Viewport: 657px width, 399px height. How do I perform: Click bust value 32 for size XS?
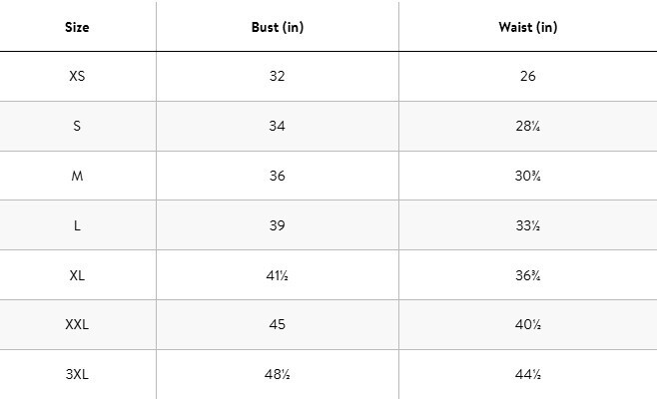coord(277,76)
